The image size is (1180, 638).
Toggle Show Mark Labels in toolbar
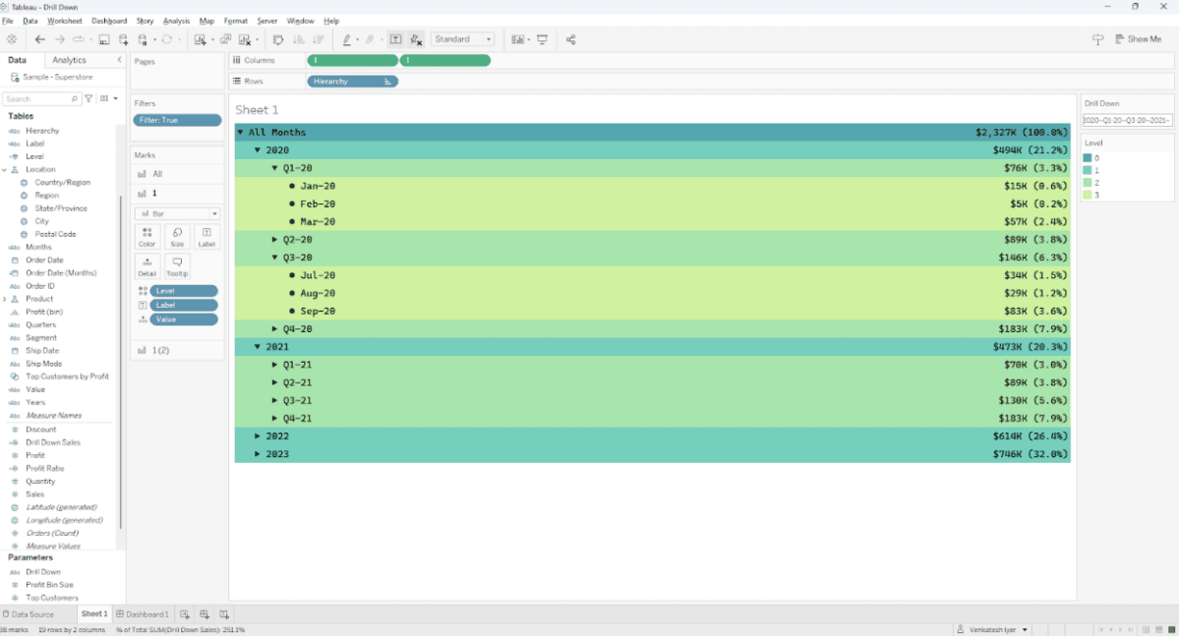tap(395, 39)
